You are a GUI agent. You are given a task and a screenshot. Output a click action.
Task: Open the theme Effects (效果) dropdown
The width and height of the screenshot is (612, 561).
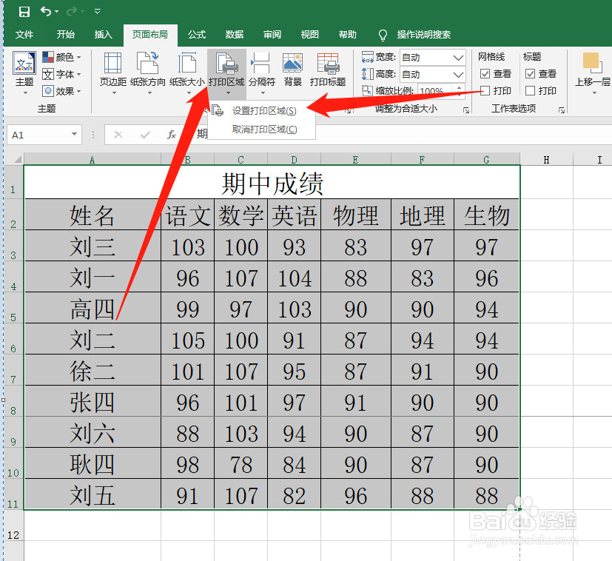(61, 91)
